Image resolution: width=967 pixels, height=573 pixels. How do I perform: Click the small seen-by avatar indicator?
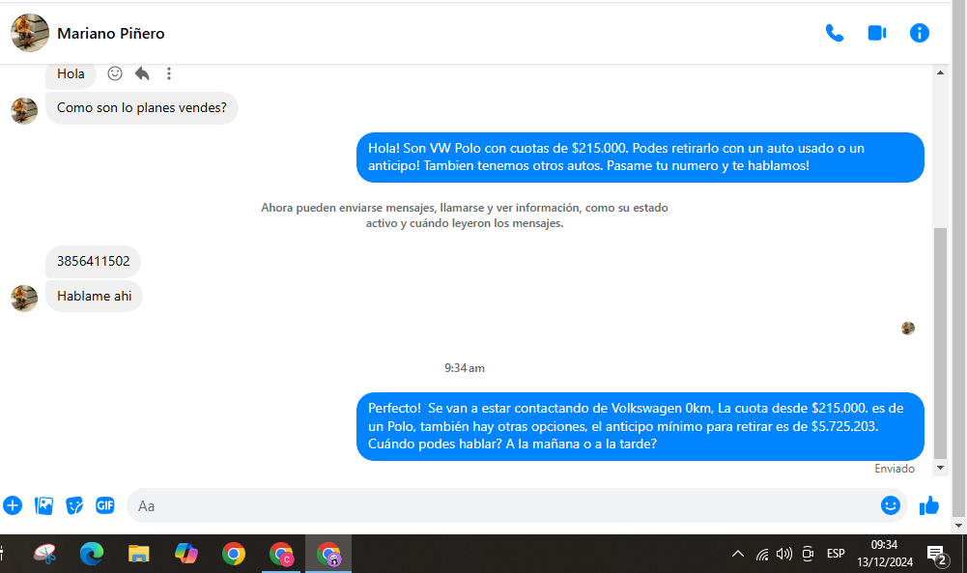(908, 329)
